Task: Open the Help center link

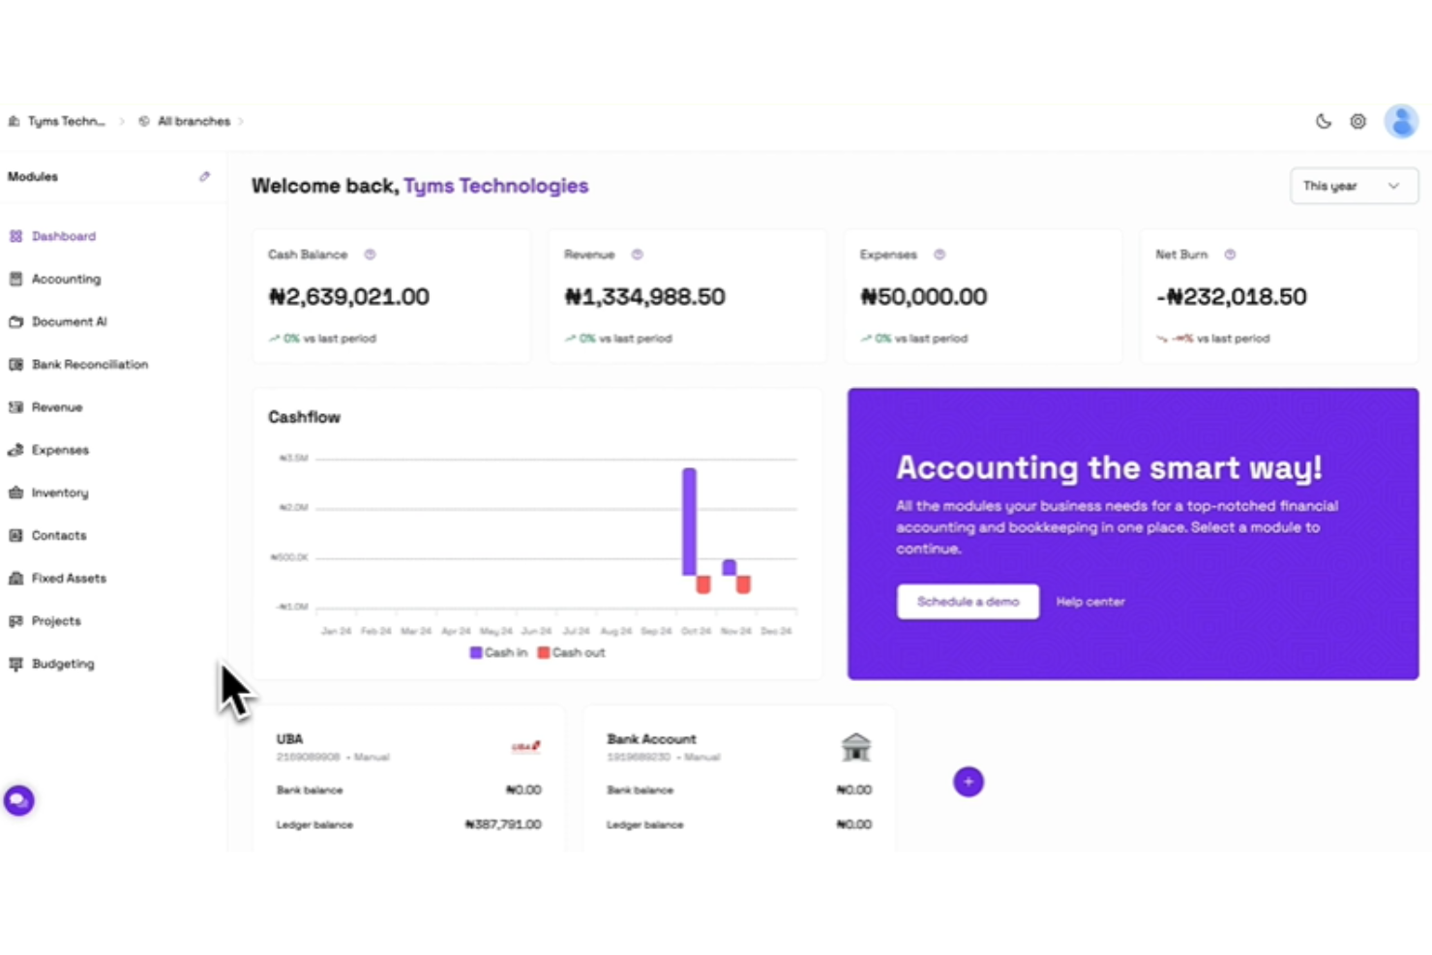Action: coord(1090,602)
